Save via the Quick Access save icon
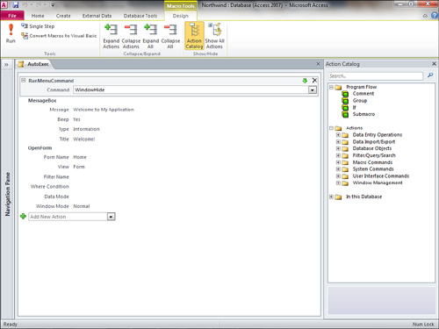The image size is (439, 329). [15, 5]
